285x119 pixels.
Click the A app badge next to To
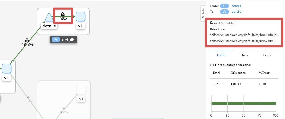[225, 12]
